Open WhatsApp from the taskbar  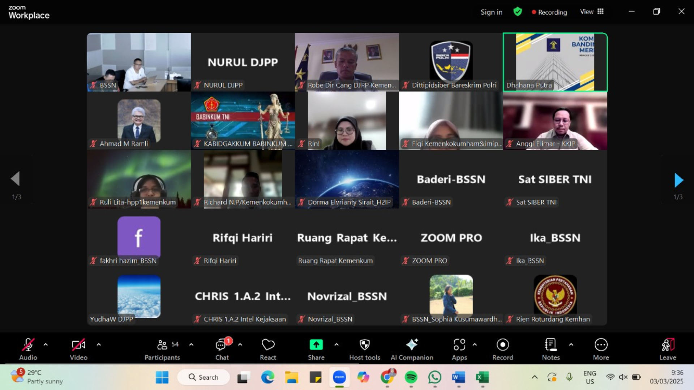[435, 377]
